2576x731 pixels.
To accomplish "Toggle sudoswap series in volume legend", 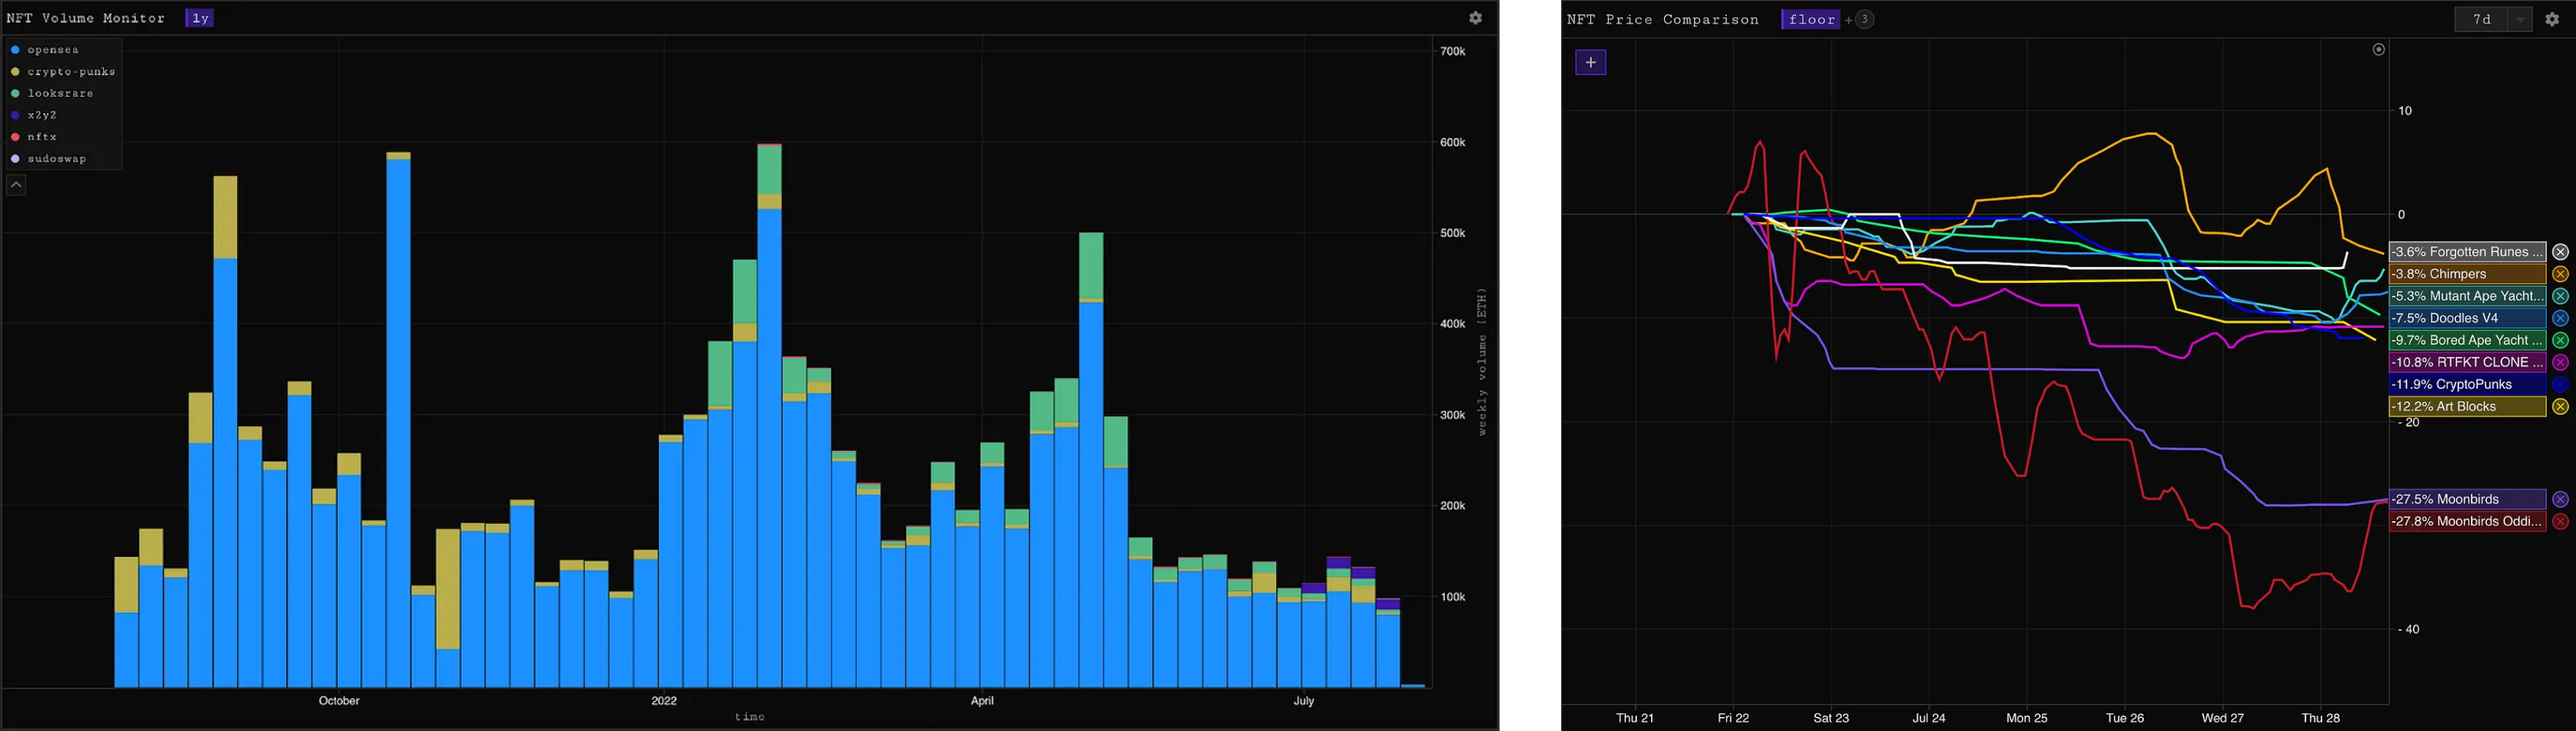I will [48, 159].
